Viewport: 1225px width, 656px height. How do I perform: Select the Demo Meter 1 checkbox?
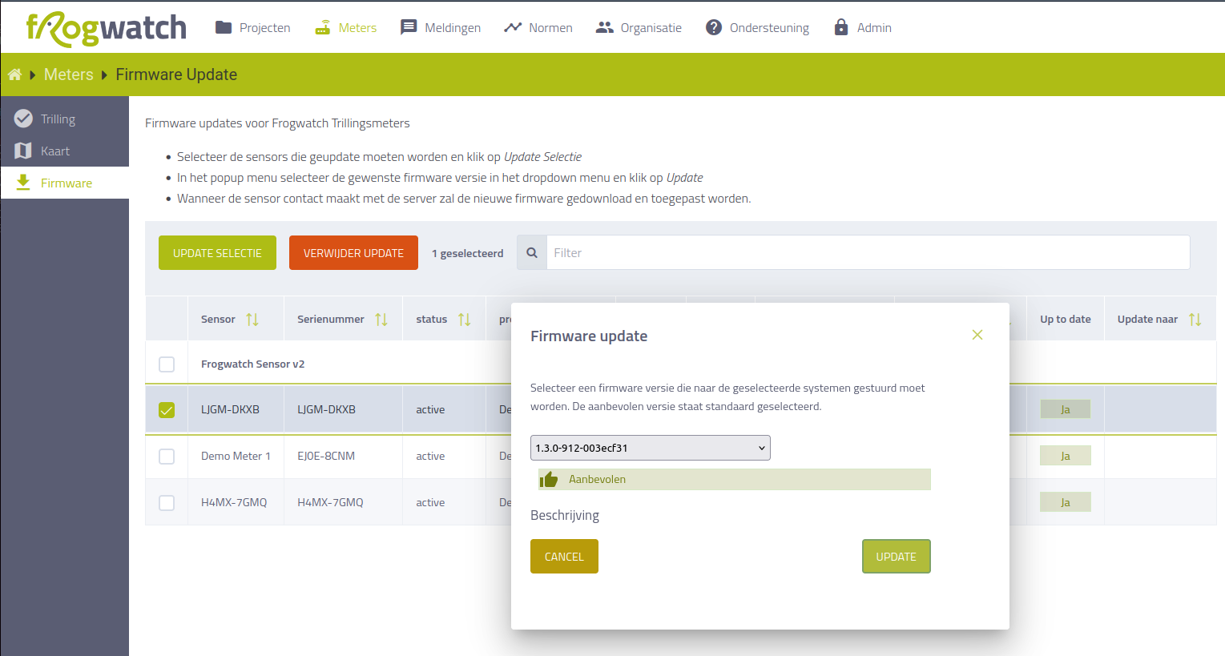tap(167, 457)
